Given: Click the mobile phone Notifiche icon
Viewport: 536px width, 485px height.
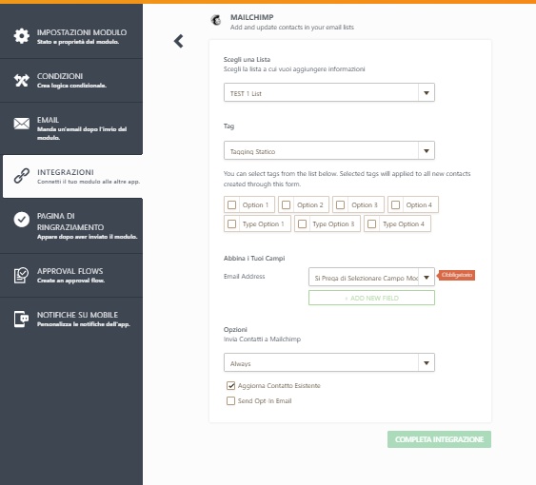Looking at the screenshot, I should tap(21, 319).
